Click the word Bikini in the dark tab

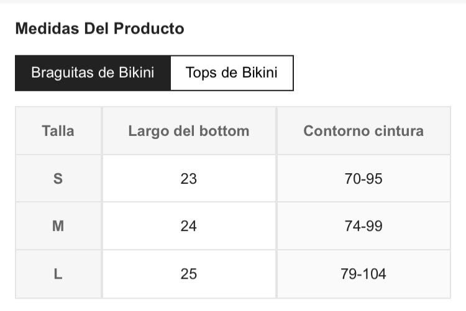coord(137,73)
